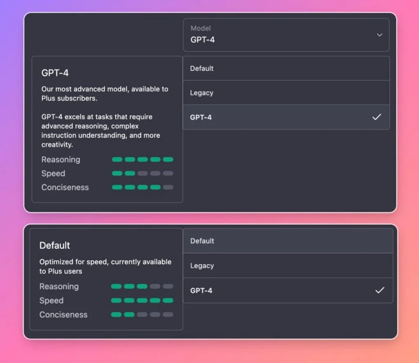Select Legacy in the upper model list
Screen dimensions: 419x363
pyautogui.click(x=286, y=93)
